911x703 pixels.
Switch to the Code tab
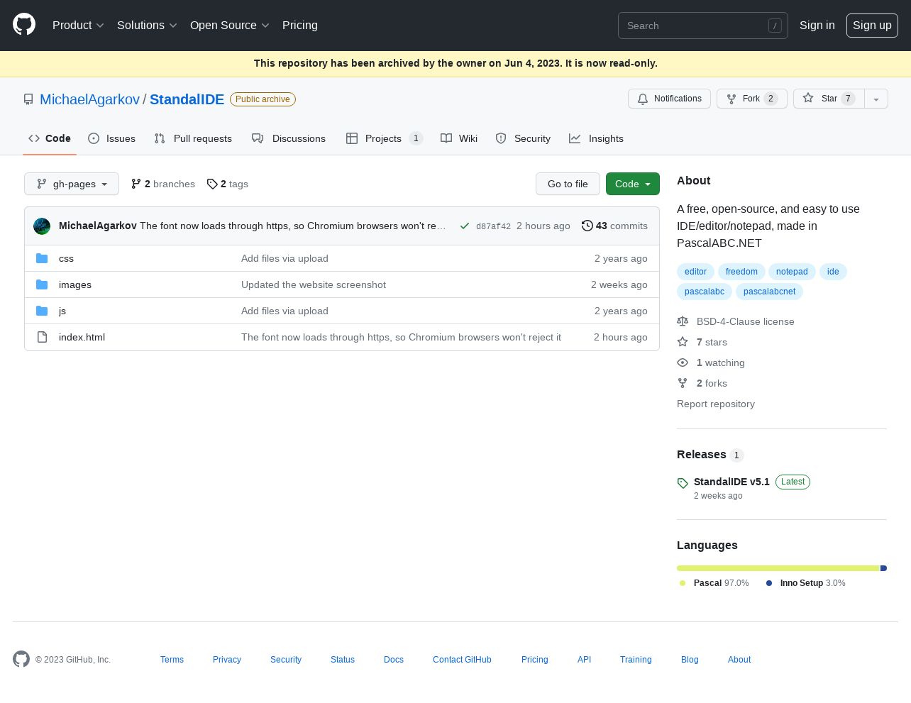pyautogui.click(x=50, y=138)
